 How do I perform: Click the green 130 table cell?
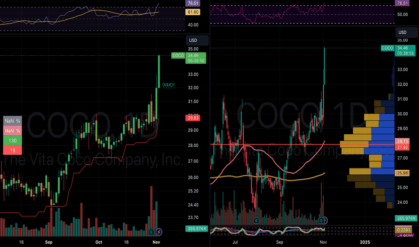(13, 141)
